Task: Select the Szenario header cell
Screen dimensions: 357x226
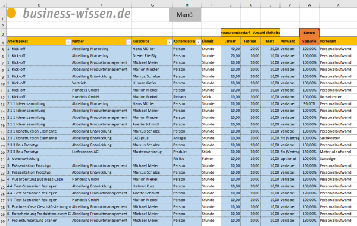Action: [x=309, y=41]
